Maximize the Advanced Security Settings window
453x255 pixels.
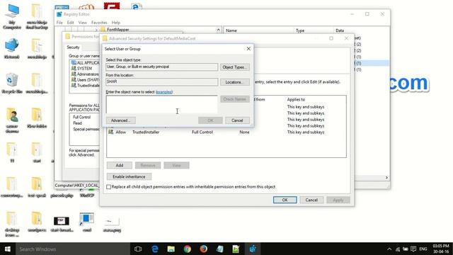(331, 38)
